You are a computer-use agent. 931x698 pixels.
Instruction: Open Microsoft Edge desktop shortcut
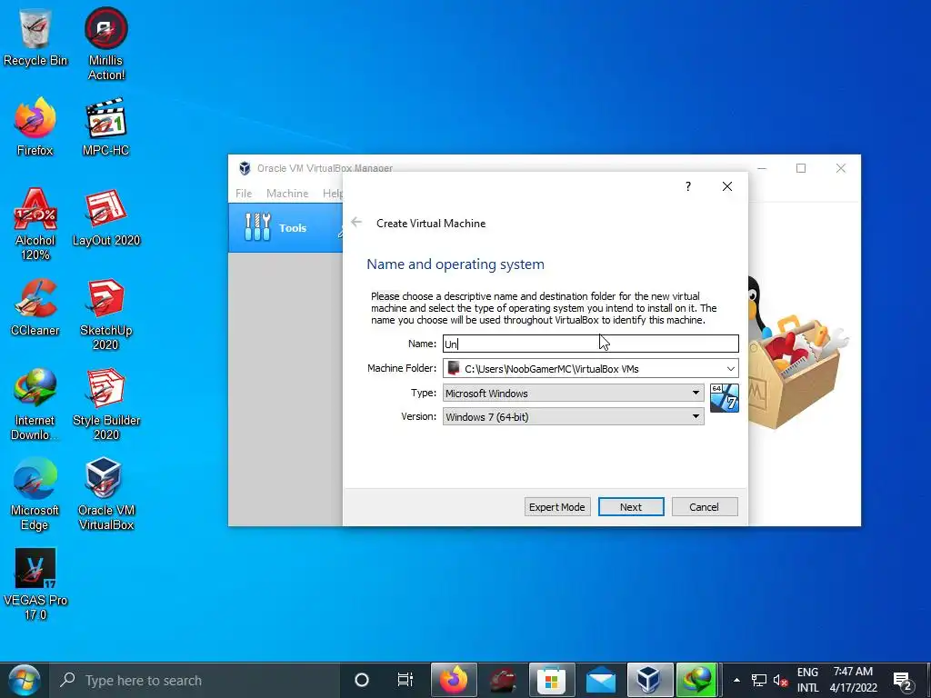pyautogui.click(x=35, y=494)
